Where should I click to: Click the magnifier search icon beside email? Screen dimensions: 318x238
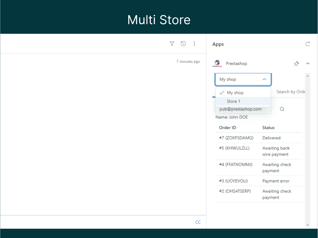click(x=282, y=109)
